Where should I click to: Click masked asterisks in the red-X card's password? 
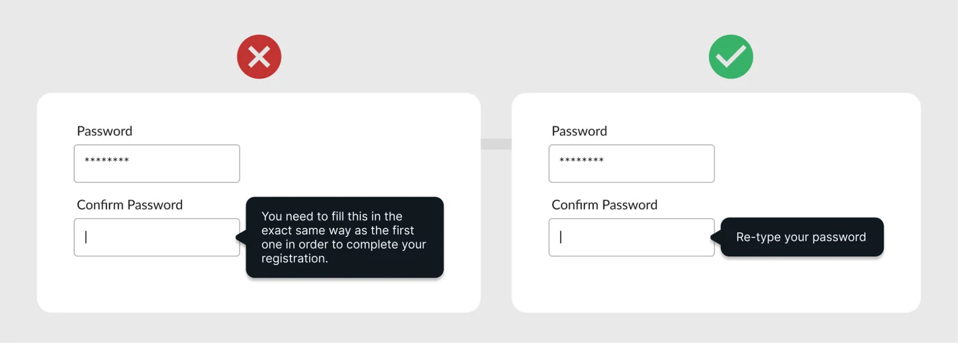107,160
